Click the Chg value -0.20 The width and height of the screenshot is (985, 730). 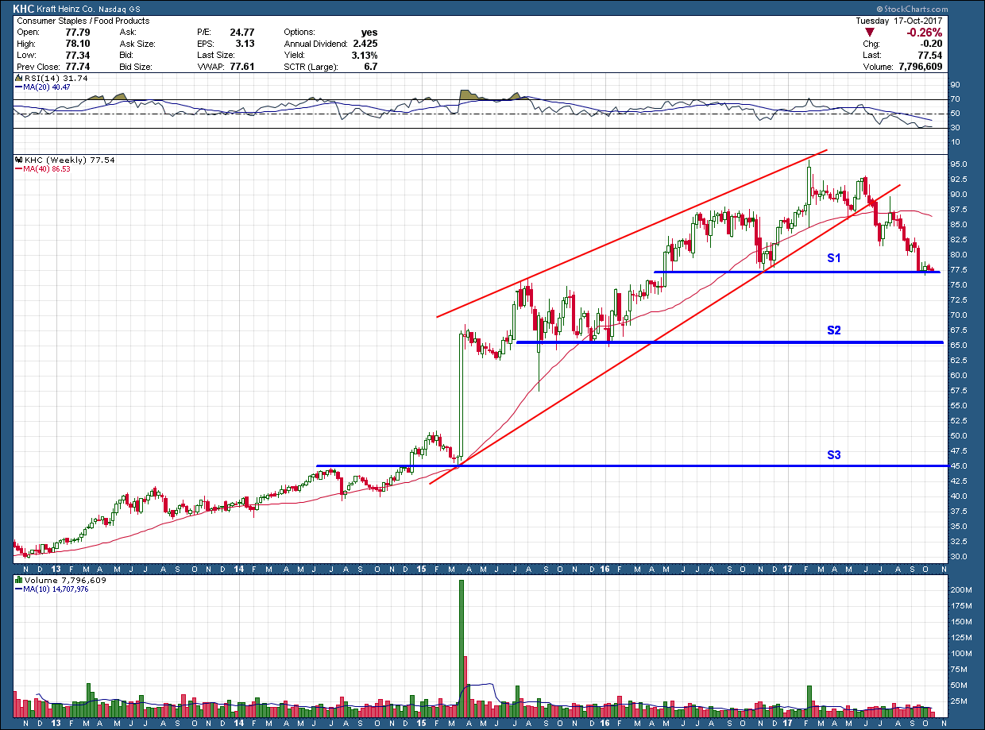tap(929, 44)
